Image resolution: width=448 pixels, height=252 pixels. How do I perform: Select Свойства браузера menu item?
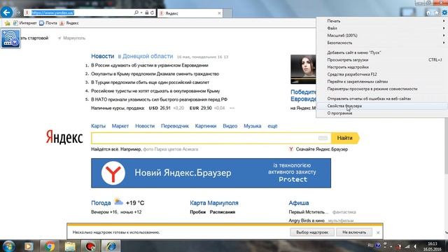coord(382,106)
